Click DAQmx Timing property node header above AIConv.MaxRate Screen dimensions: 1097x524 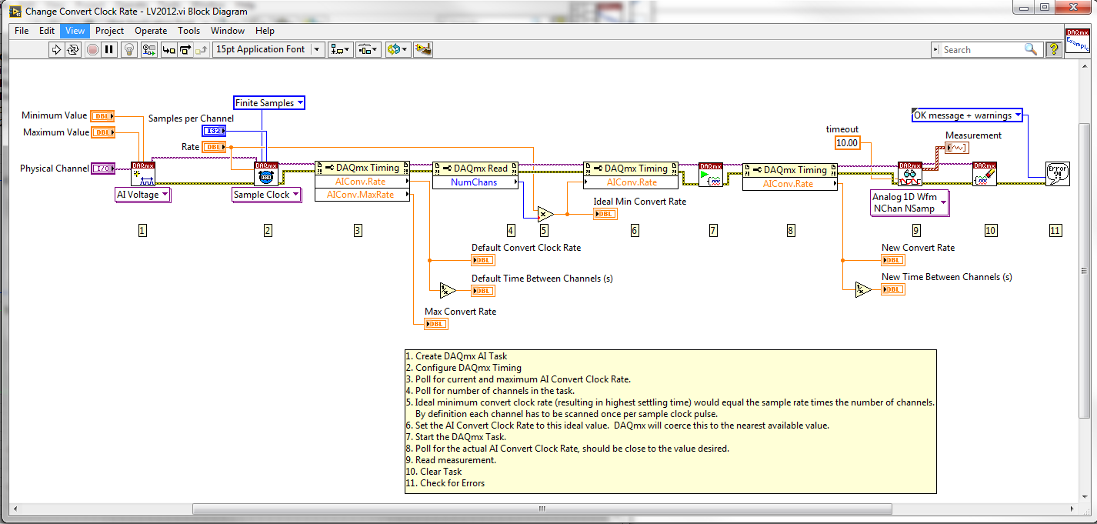tap(363, 168)
